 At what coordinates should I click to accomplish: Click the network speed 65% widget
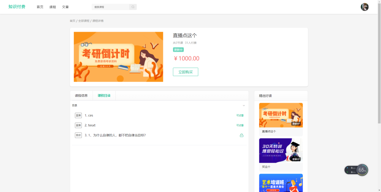click(356, 170)
